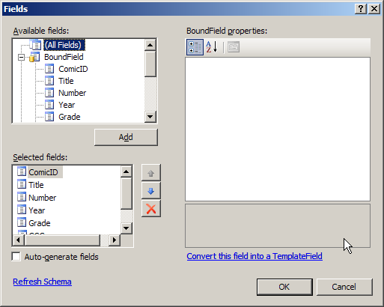Image resolution: width=384 pixels, height=307 pixels.
Task: Click the ComicID field icon in Available fields
Action: 49,69
